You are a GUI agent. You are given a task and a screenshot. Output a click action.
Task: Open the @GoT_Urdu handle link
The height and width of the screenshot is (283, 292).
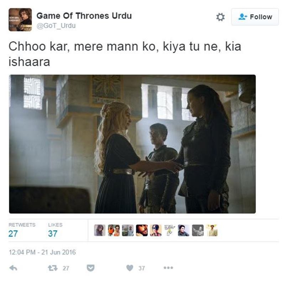coord(56,26)
